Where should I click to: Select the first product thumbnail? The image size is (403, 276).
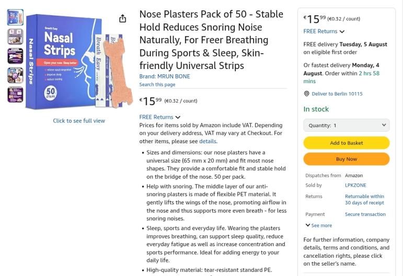[15, 17]
